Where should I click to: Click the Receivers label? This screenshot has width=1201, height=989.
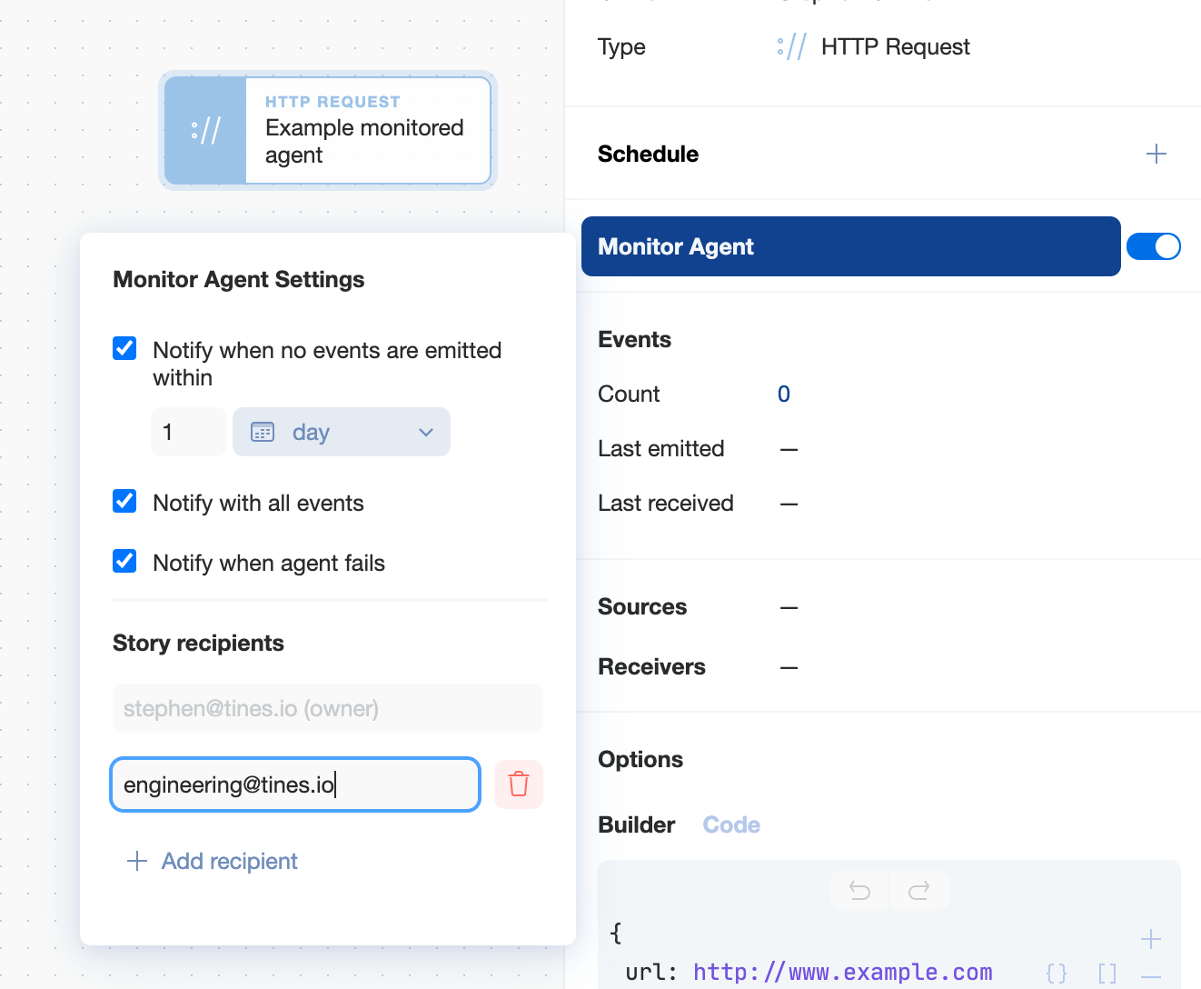651,666
